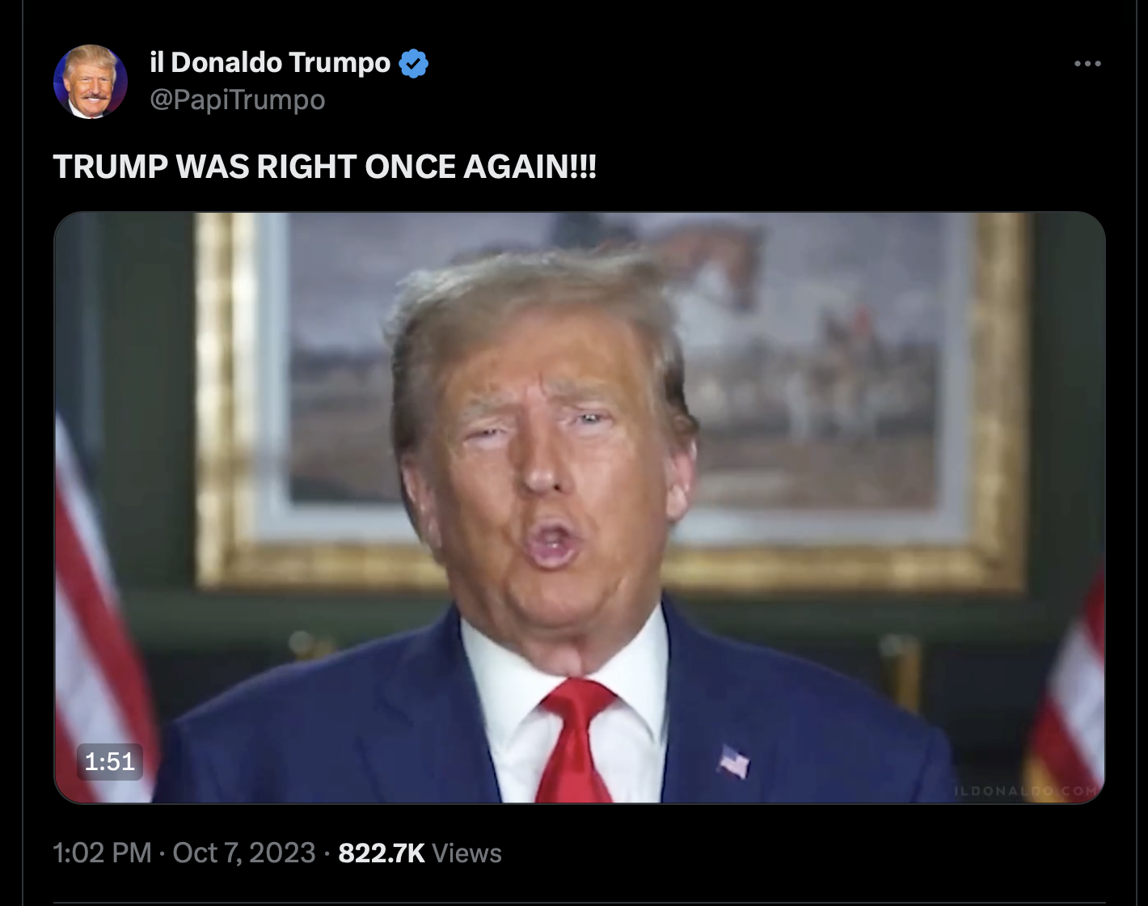Click the gold-framed painting in the video
Screen dimensions: 1148x906
(614, 400)
